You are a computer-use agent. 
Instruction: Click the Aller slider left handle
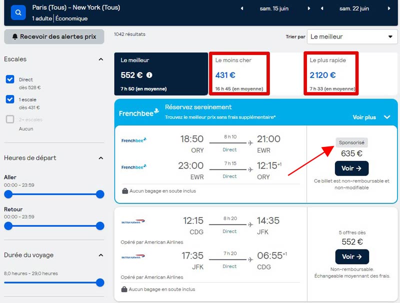8,194
